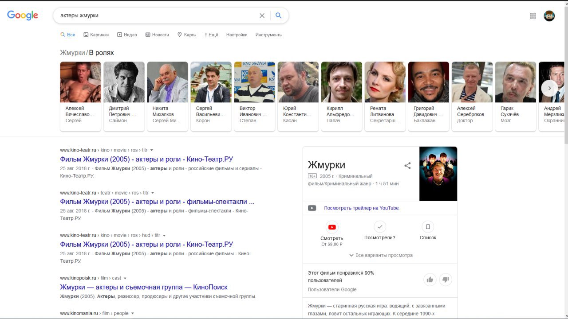Open first result Фильм Жмурки - Кино-Театр.РУ
This screenshot has height=319, width=568.
point(146,159)
